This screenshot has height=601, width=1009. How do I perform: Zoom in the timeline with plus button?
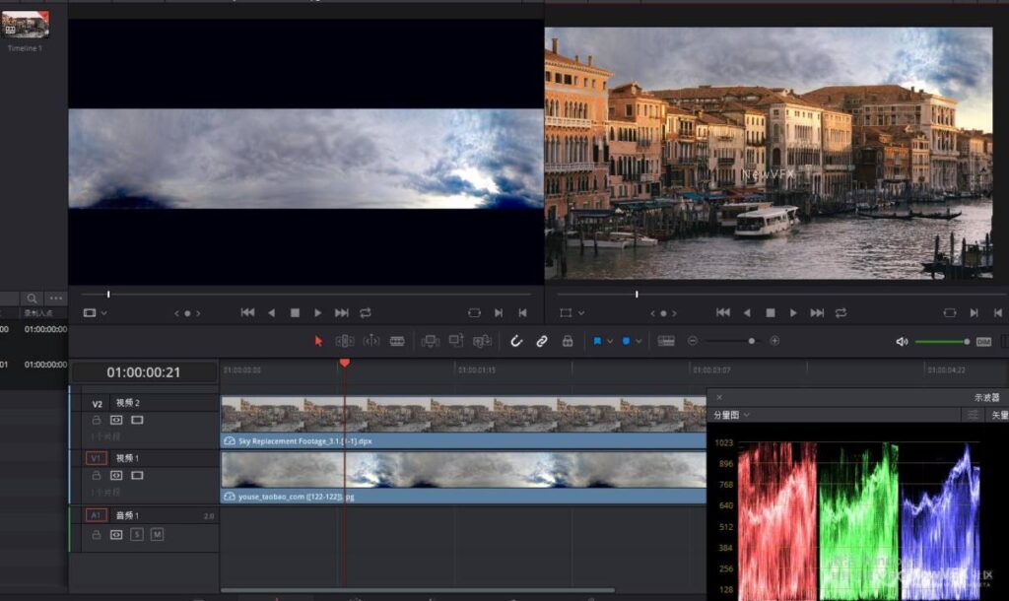[x=774, y=341]
